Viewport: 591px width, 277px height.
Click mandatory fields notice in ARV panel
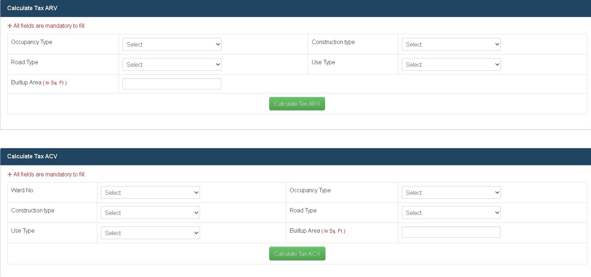tap(47, 26)
